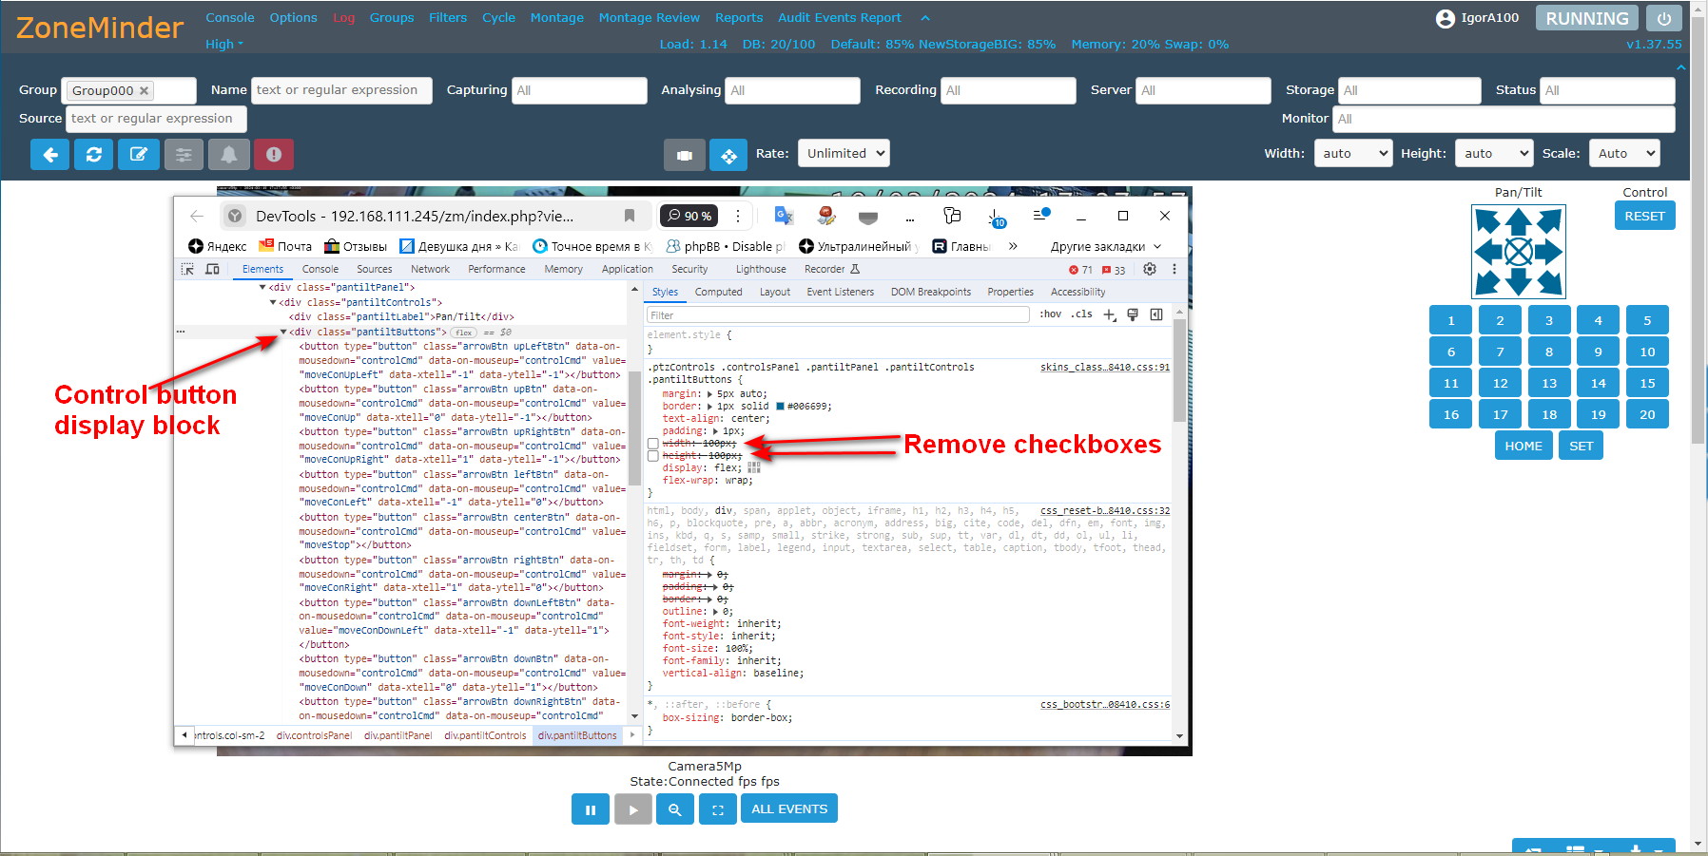Click the div.pantiltControls breadcrumb item

coord(485,735)
